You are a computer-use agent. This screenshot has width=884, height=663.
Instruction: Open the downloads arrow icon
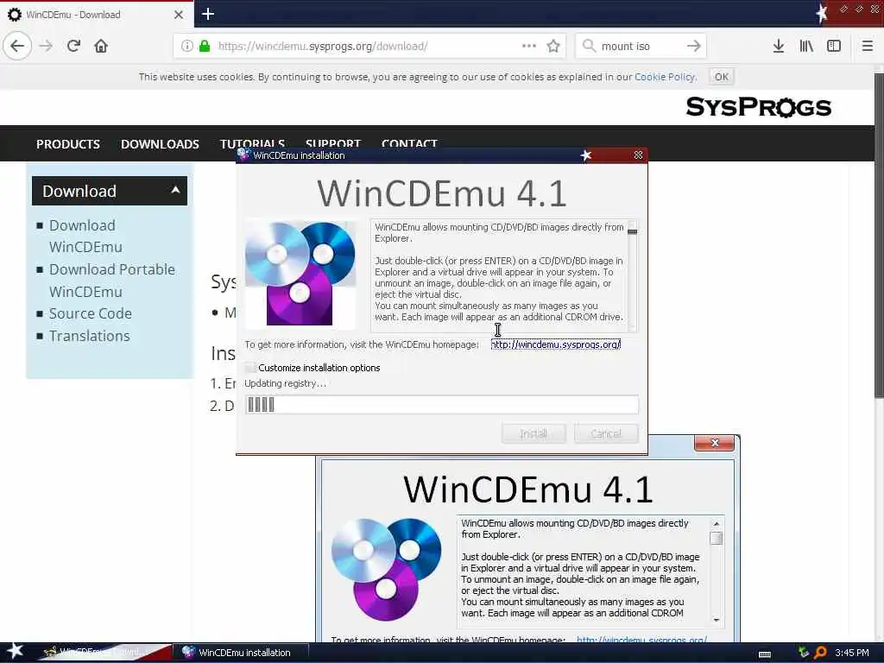[x=778, y=46]
